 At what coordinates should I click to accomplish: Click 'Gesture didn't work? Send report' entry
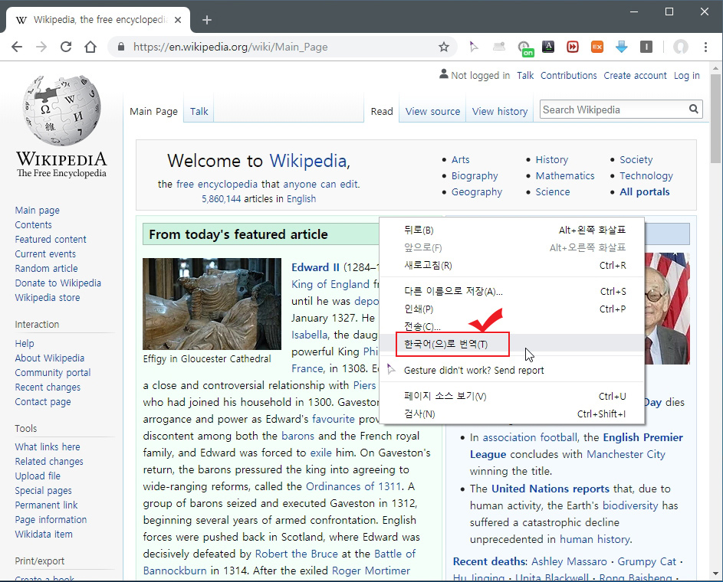(511, 370)
